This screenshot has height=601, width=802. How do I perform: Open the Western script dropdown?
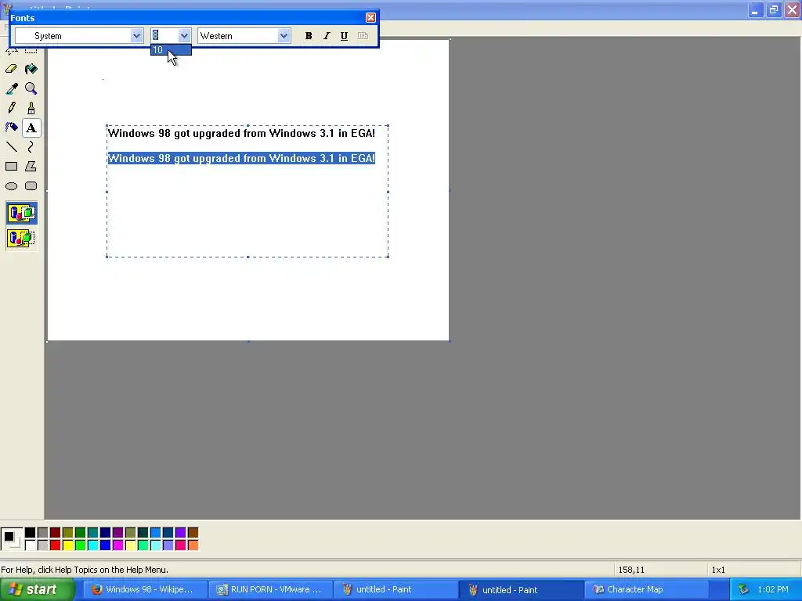(284, 36)
